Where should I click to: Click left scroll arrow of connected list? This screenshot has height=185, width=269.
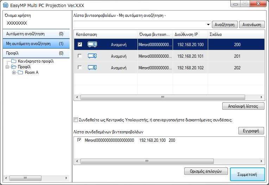click(x=77, y=161)
